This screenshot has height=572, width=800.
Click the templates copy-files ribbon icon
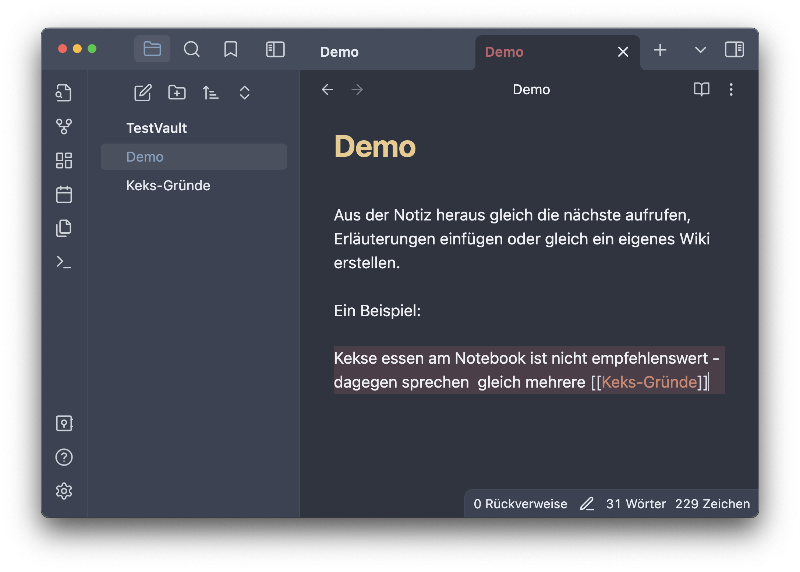(x=64, y=228)
